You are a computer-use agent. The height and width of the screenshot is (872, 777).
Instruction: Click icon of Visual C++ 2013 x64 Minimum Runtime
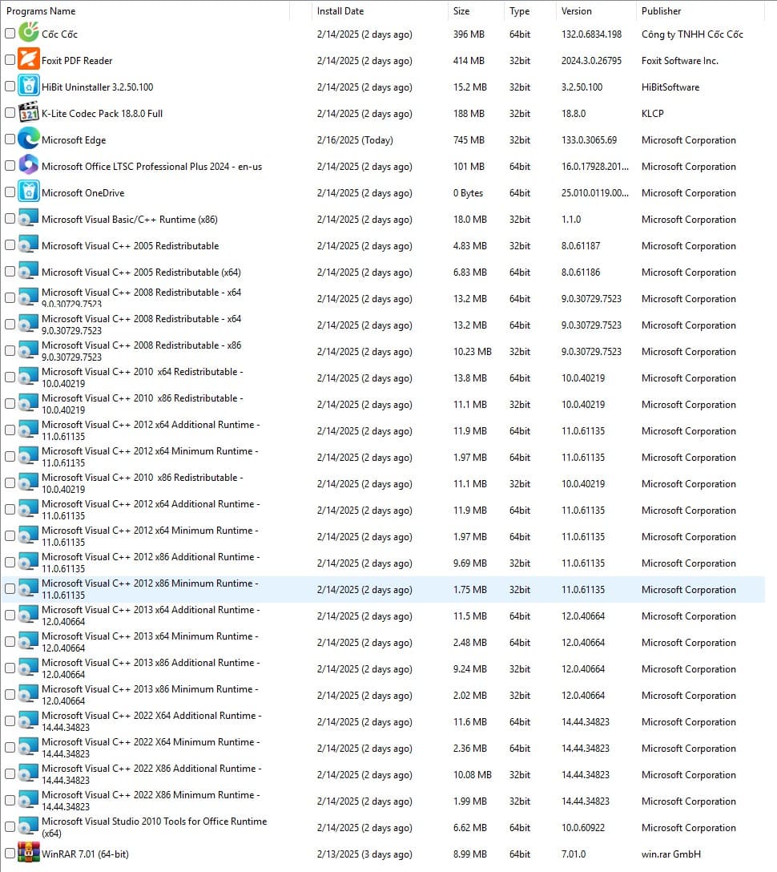[28, 641]
